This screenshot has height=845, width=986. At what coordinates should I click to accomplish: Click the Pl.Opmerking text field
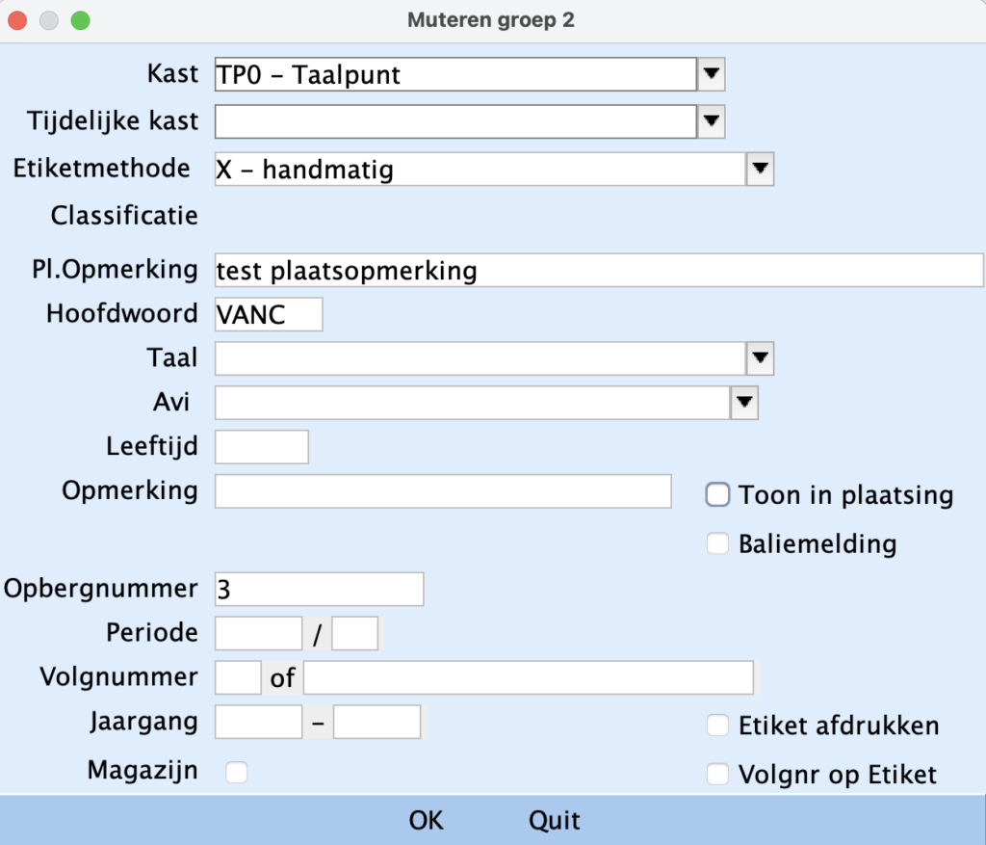pos(597,270)
